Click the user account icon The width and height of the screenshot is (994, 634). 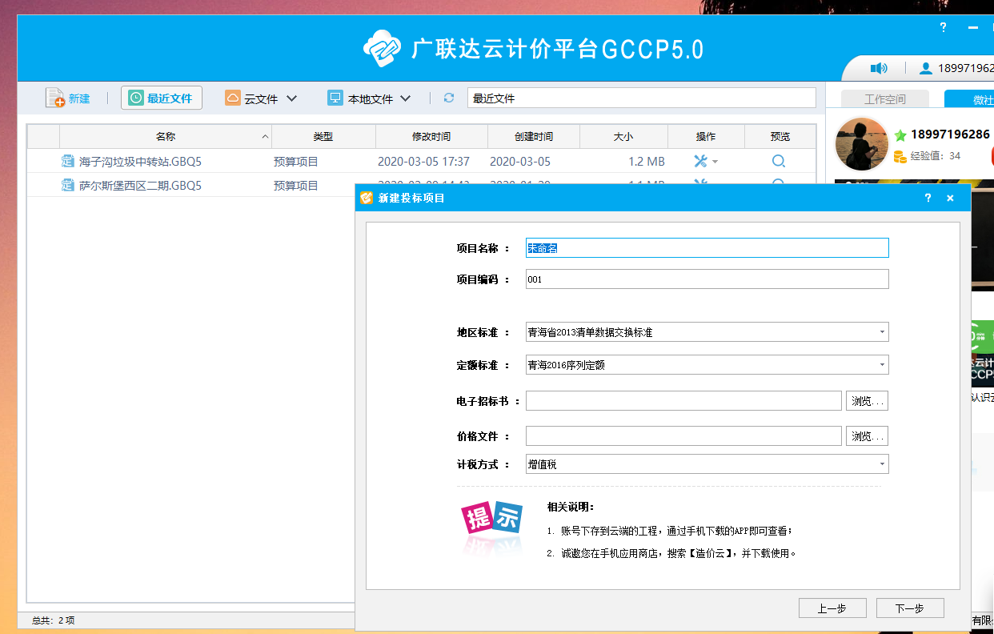tap(926, 68)
